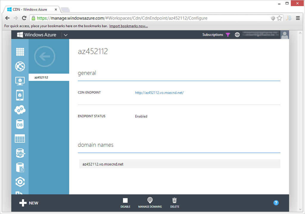Select Virtual Machines monitor icon
The image size is (305, 214).
point(20,81)
